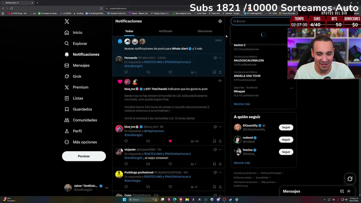
Task: Repost vicjavier's reply
Action: point(148,164)
